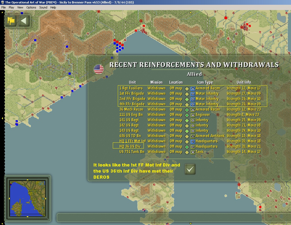Image resolution: width=291 pixels, height=225 pixels.
Task: Click the Allied subtitle text
Action: [x=194, y=74]
